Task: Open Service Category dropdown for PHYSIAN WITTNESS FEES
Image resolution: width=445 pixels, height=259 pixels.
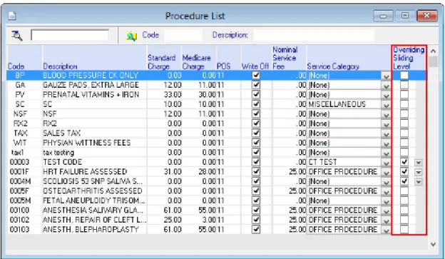Action: point(386,143)
